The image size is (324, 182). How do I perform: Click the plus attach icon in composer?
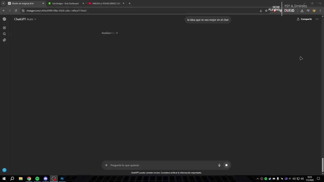click(x=106, y=165)
